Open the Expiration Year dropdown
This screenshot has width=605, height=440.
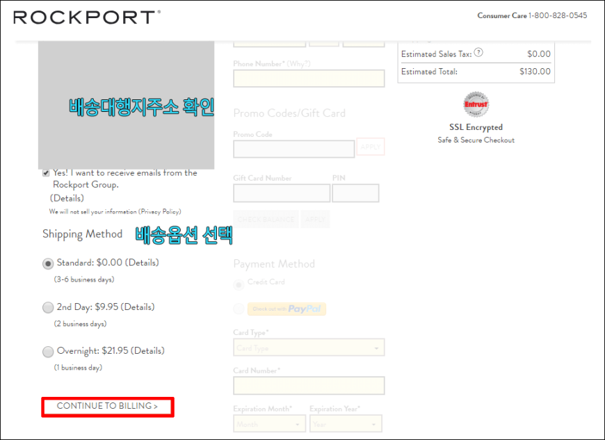point(346,424)
